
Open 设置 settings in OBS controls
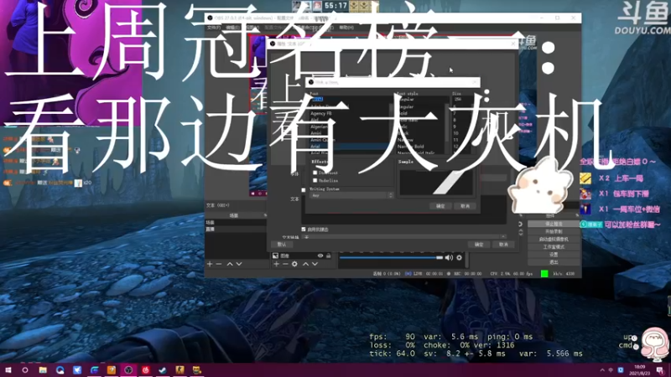tap(554, 255)
